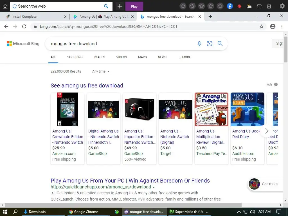The image size is (288, 216).
Task: Click the See more button
Action: click(265, 184)
